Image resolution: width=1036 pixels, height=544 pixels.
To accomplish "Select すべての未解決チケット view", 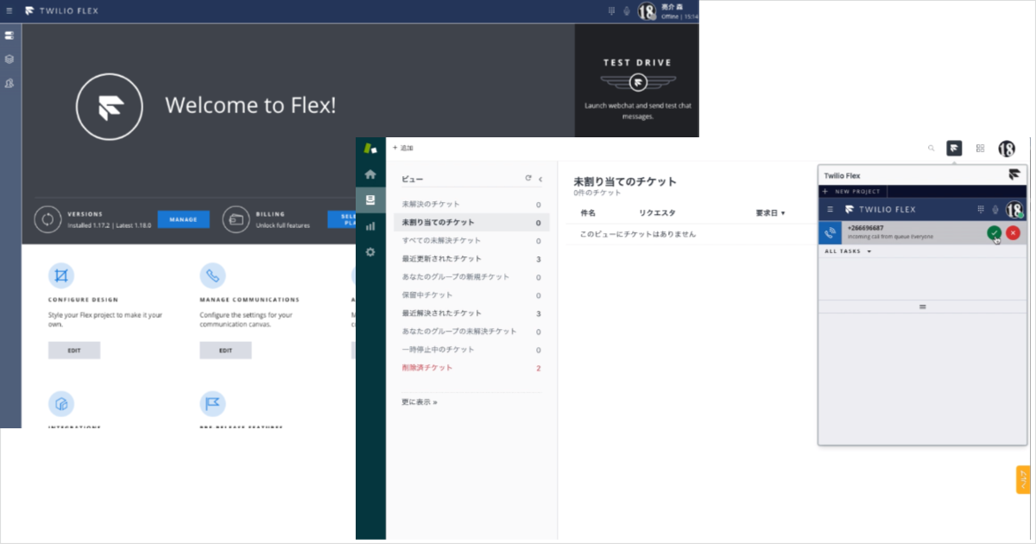I will coord(471,241).
